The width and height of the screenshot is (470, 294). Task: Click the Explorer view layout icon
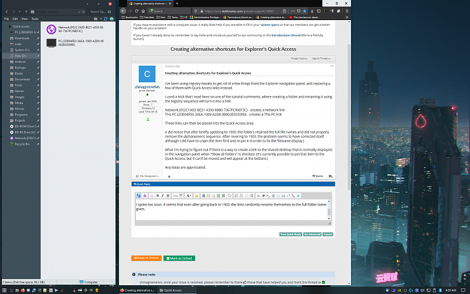pos(96,19)
